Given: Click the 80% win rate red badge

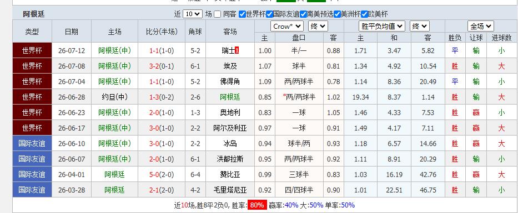Looking at the screenshot, I should coord(257,205).
